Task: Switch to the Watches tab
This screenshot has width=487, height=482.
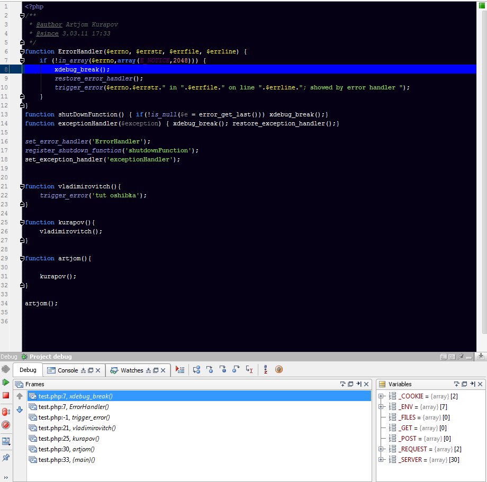Action: (x=131, y=370)
